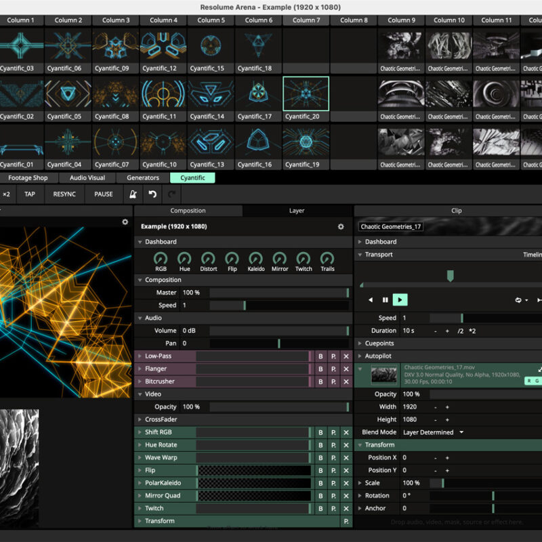Trigger the Cyantific_15 clip thumbnail
Viewport: 542px width, 542px height.
click(211, 45)
